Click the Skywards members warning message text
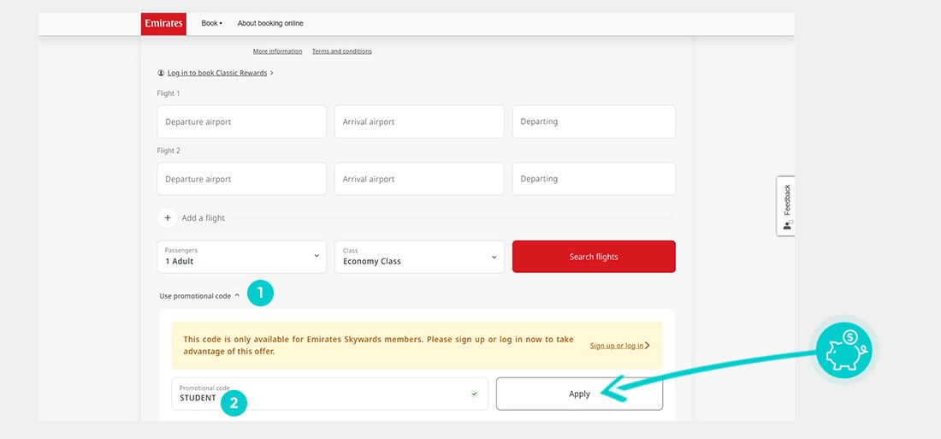Image resolution: width=941 pixels, height=439 pixels. (x=378, y=346)
